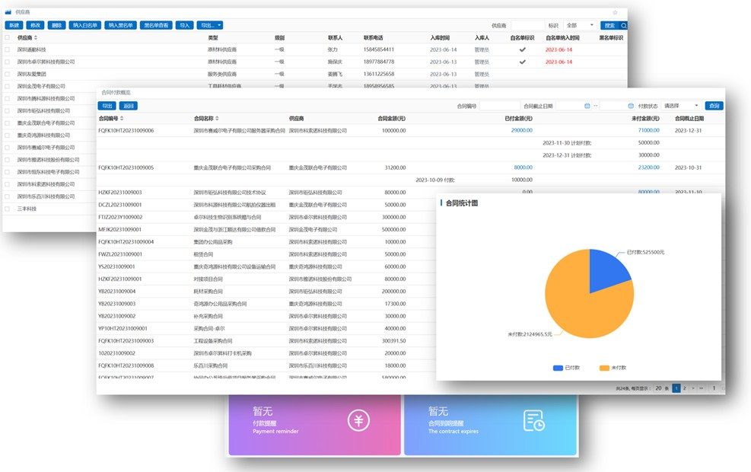Viewport: 751px width, 472px height.
Task: Open unpaid amount link 23200.00
Action: pos(648,167)
